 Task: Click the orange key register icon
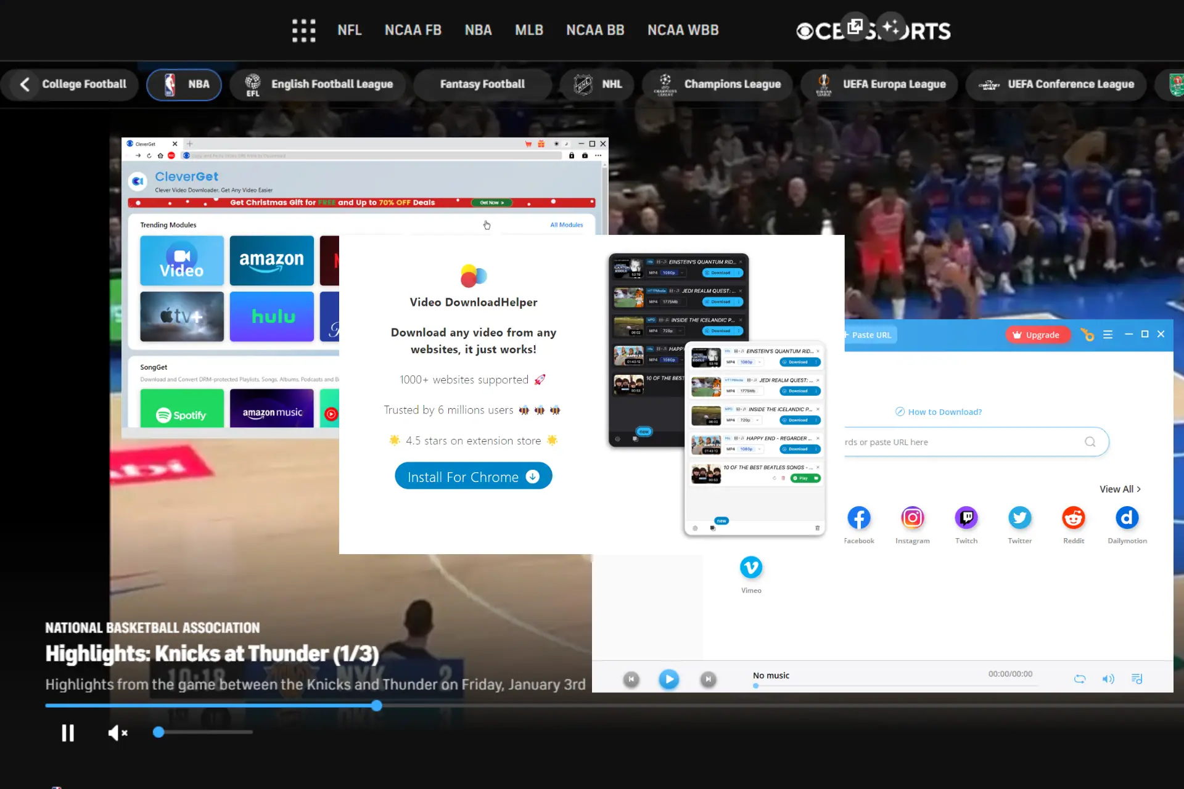click(1087, 335)
